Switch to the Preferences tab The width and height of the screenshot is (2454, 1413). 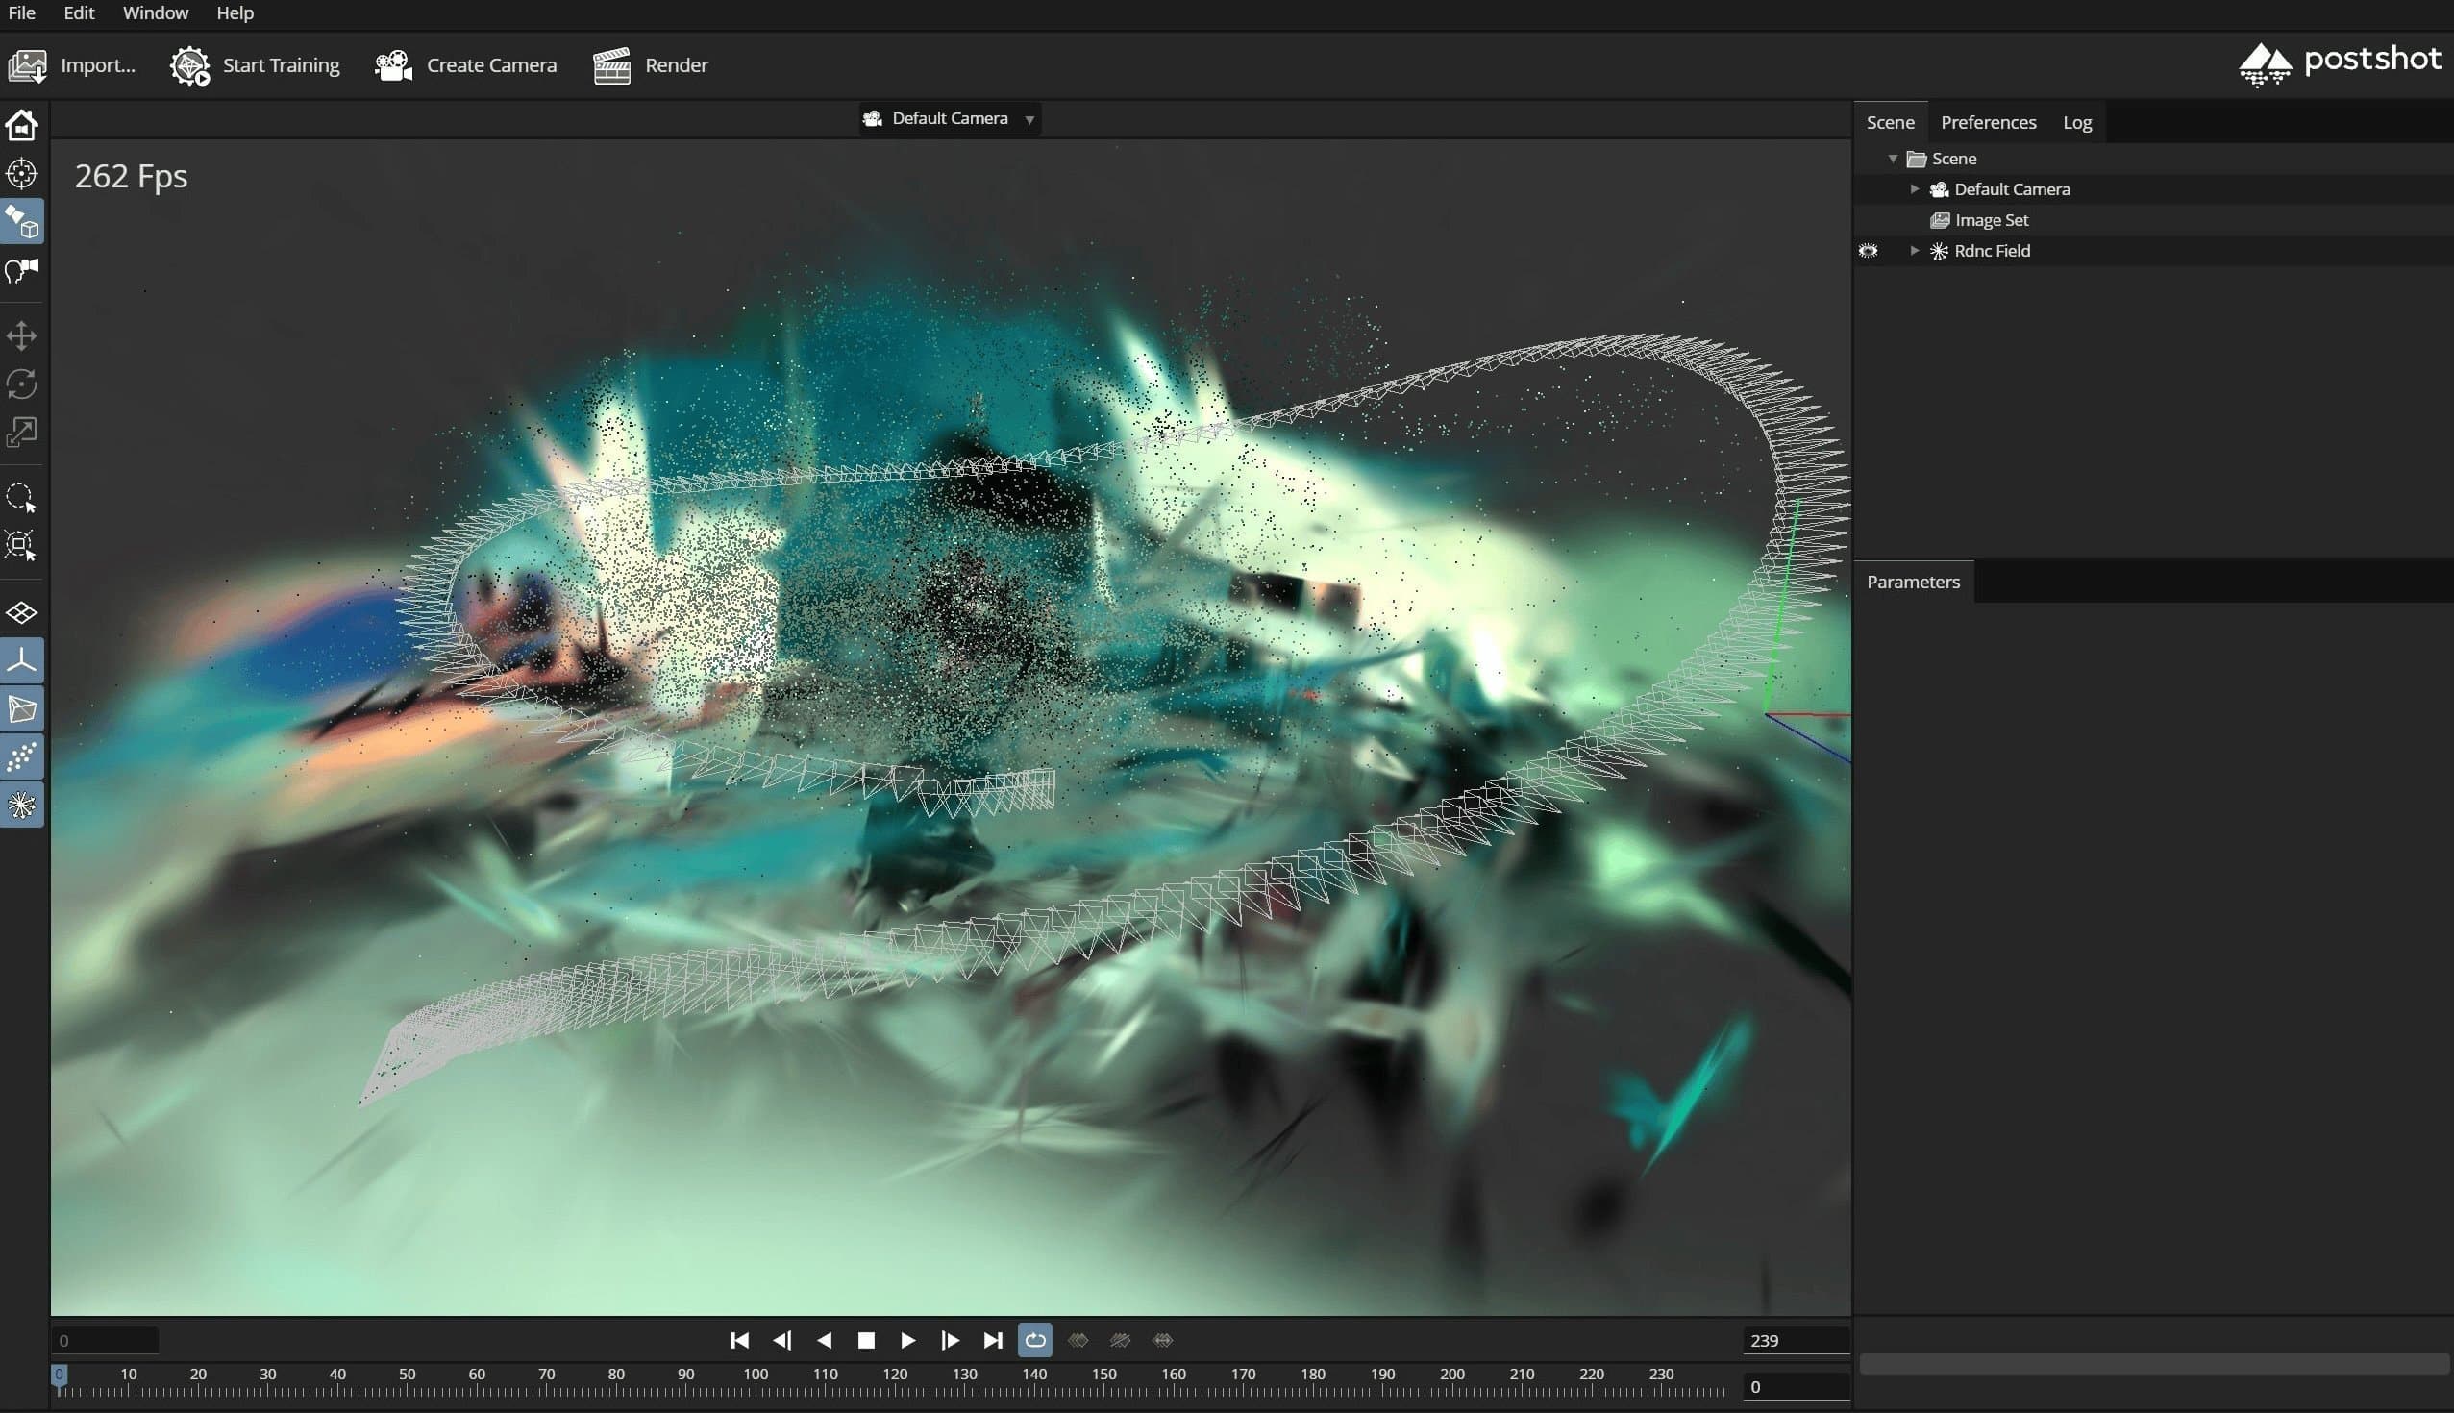(x=1987, y=122)
